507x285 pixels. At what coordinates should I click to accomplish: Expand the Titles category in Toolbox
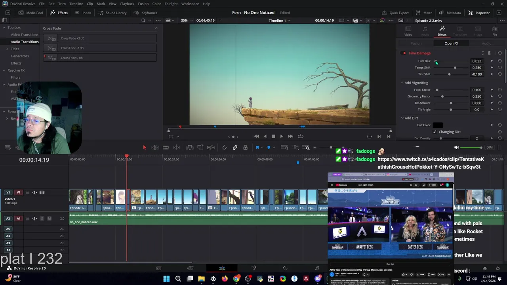[x=7, y=49]
